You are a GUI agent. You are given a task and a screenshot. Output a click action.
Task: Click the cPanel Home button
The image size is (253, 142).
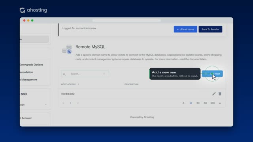pyautogui.click(x=185, y=29)
